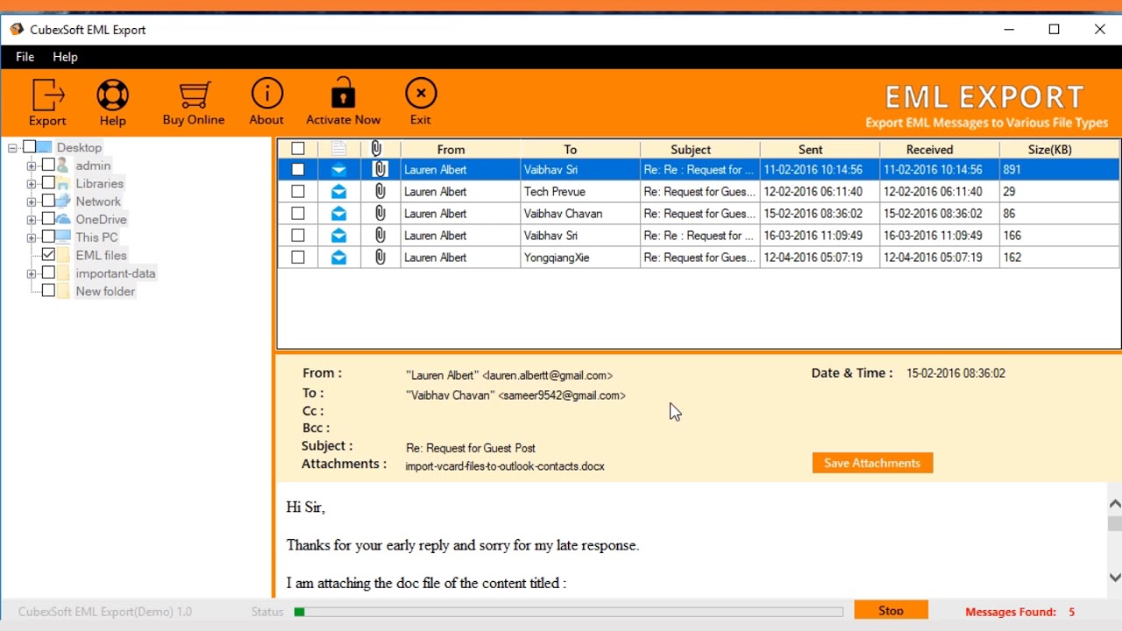Click the Messages Found status text

point(1020,612)
